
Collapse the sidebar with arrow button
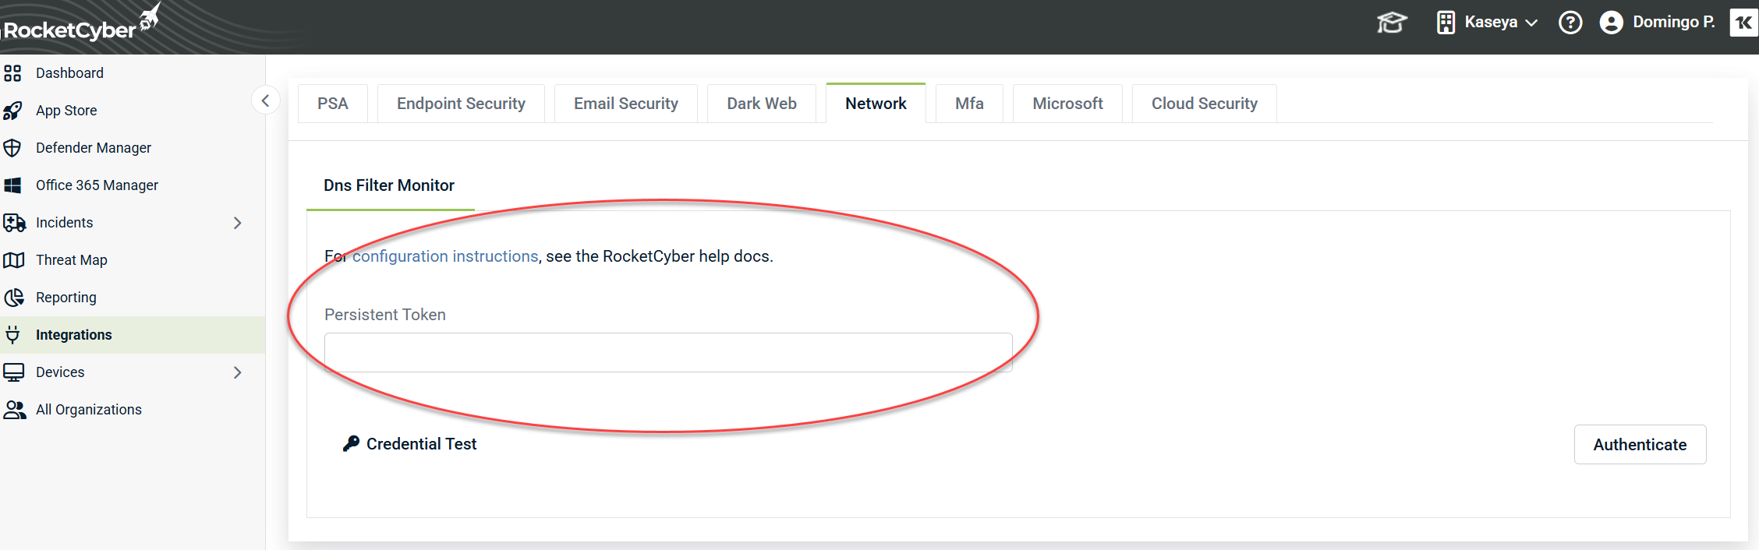[x=265, y=100]
